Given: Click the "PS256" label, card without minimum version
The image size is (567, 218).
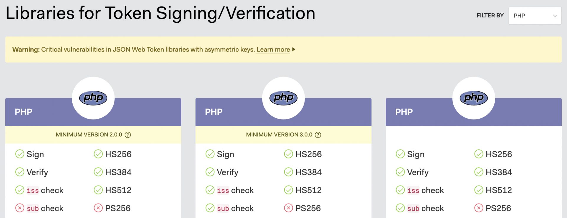Looking at the screenshot, I should pos(498,208).
